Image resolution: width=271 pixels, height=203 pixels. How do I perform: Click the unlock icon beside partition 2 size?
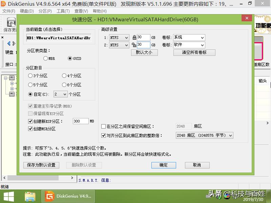coord(134,45)
